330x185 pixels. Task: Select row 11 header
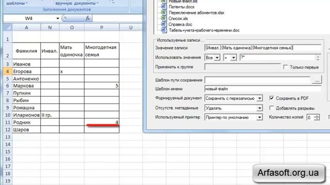coord(8,122)
